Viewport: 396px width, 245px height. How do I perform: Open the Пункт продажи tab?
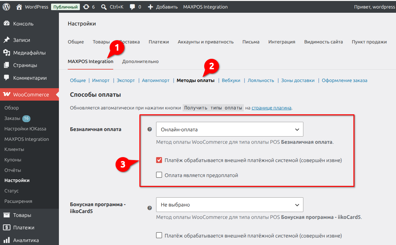[x=369, y=42]
